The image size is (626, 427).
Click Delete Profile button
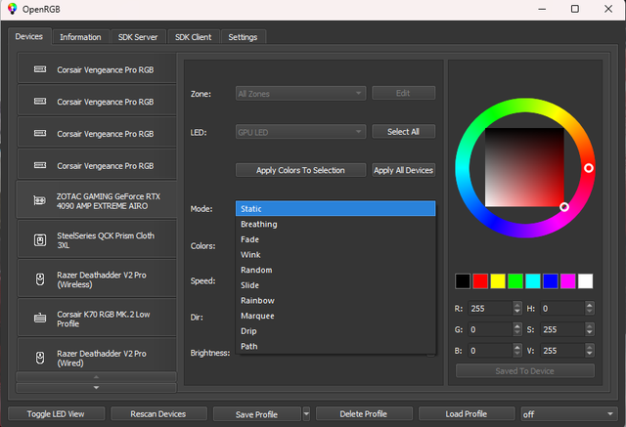[x=364, y=414]
